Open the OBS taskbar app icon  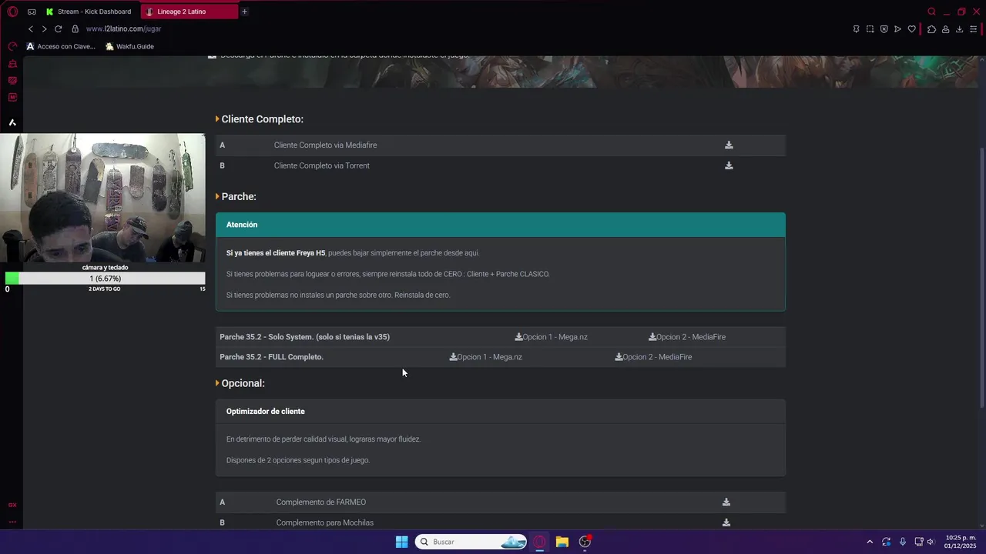point(585,542)
